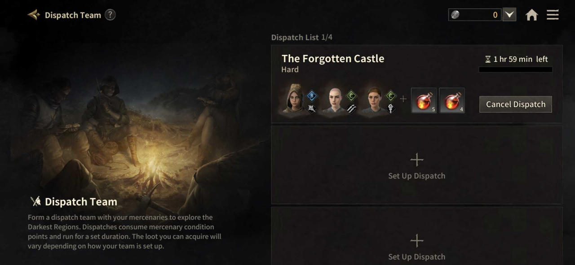Click the staff class icon on third mercenary
This screenshot has height=265, width=575.
391,108
